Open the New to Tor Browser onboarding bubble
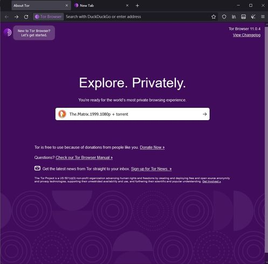Image resolution: width=268 pixels, height=264 pixels. (34, 33)
